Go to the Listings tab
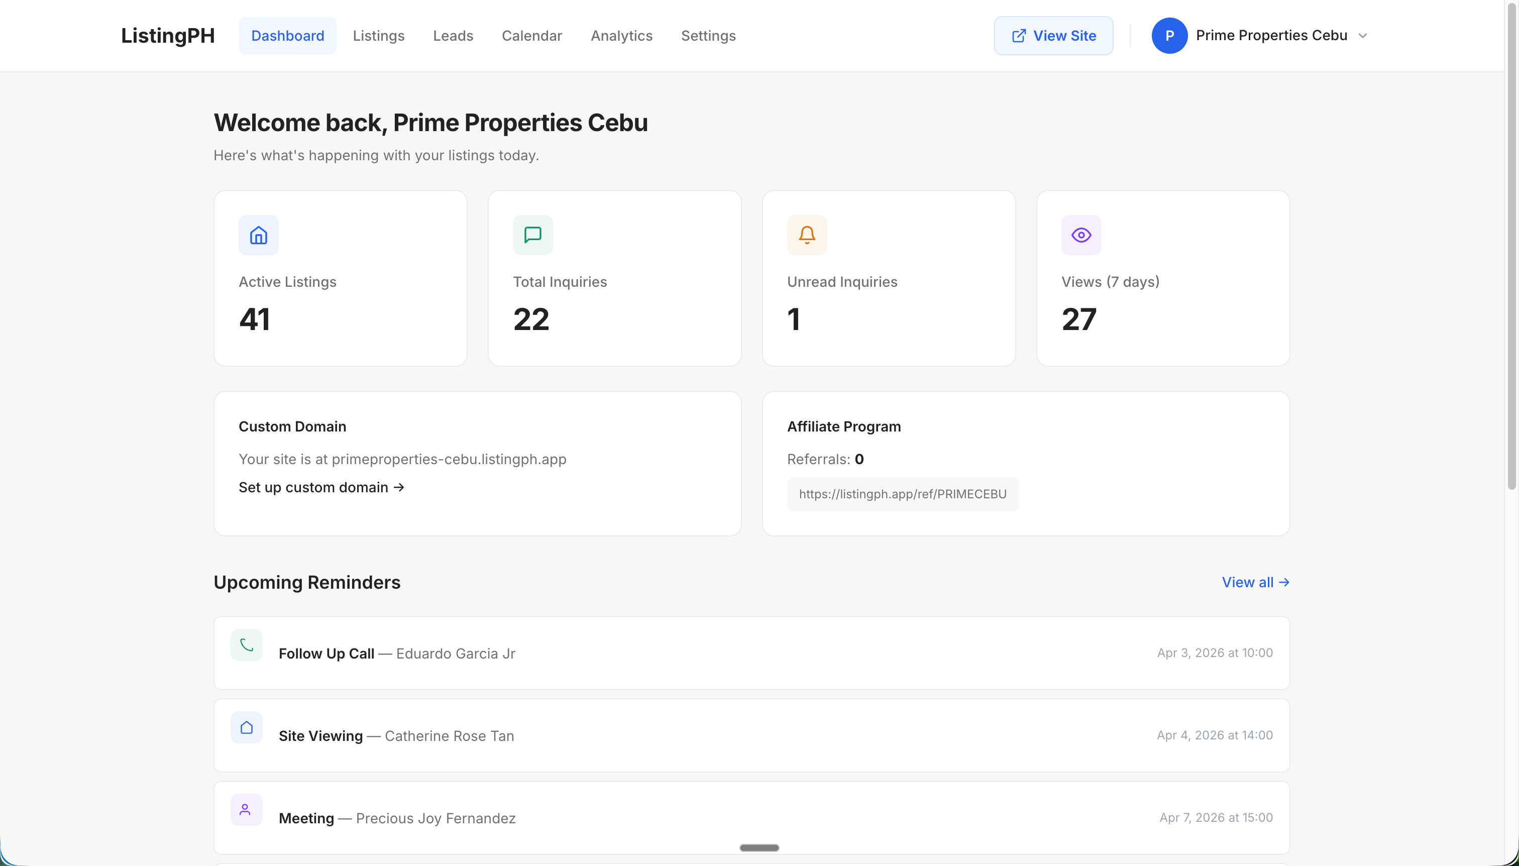The height and width of the screenshot is (866, 1519). coord(378,36)
